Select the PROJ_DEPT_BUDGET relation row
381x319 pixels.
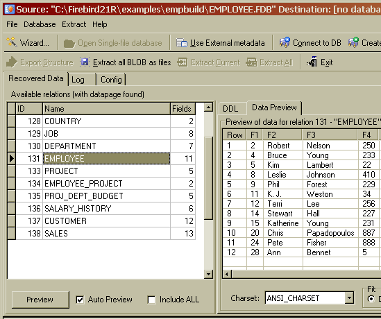tap(101, 196)
